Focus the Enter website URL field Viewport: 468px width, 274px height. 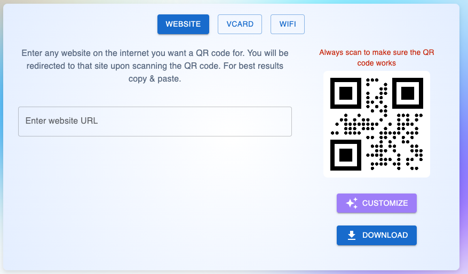(155, 122)
